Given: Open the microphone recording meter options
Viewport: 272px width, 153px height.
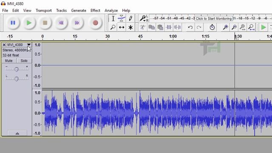Looking at the screenshot, I should tap(143, 18).
